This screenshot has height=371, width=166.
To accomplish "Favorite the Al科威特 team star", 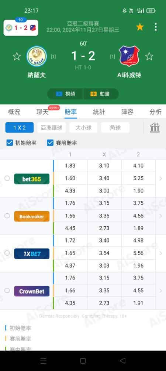I will point(149,56).
